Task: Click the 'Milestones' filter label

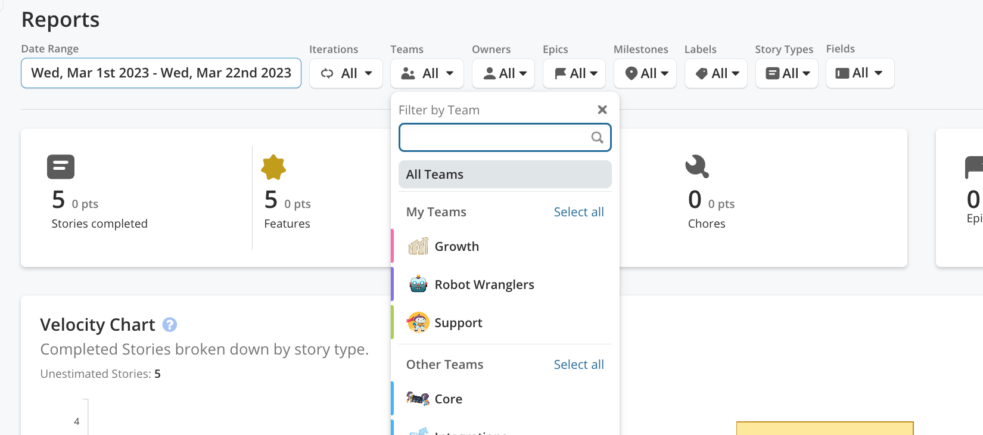Action: click(x=641, y=49)
